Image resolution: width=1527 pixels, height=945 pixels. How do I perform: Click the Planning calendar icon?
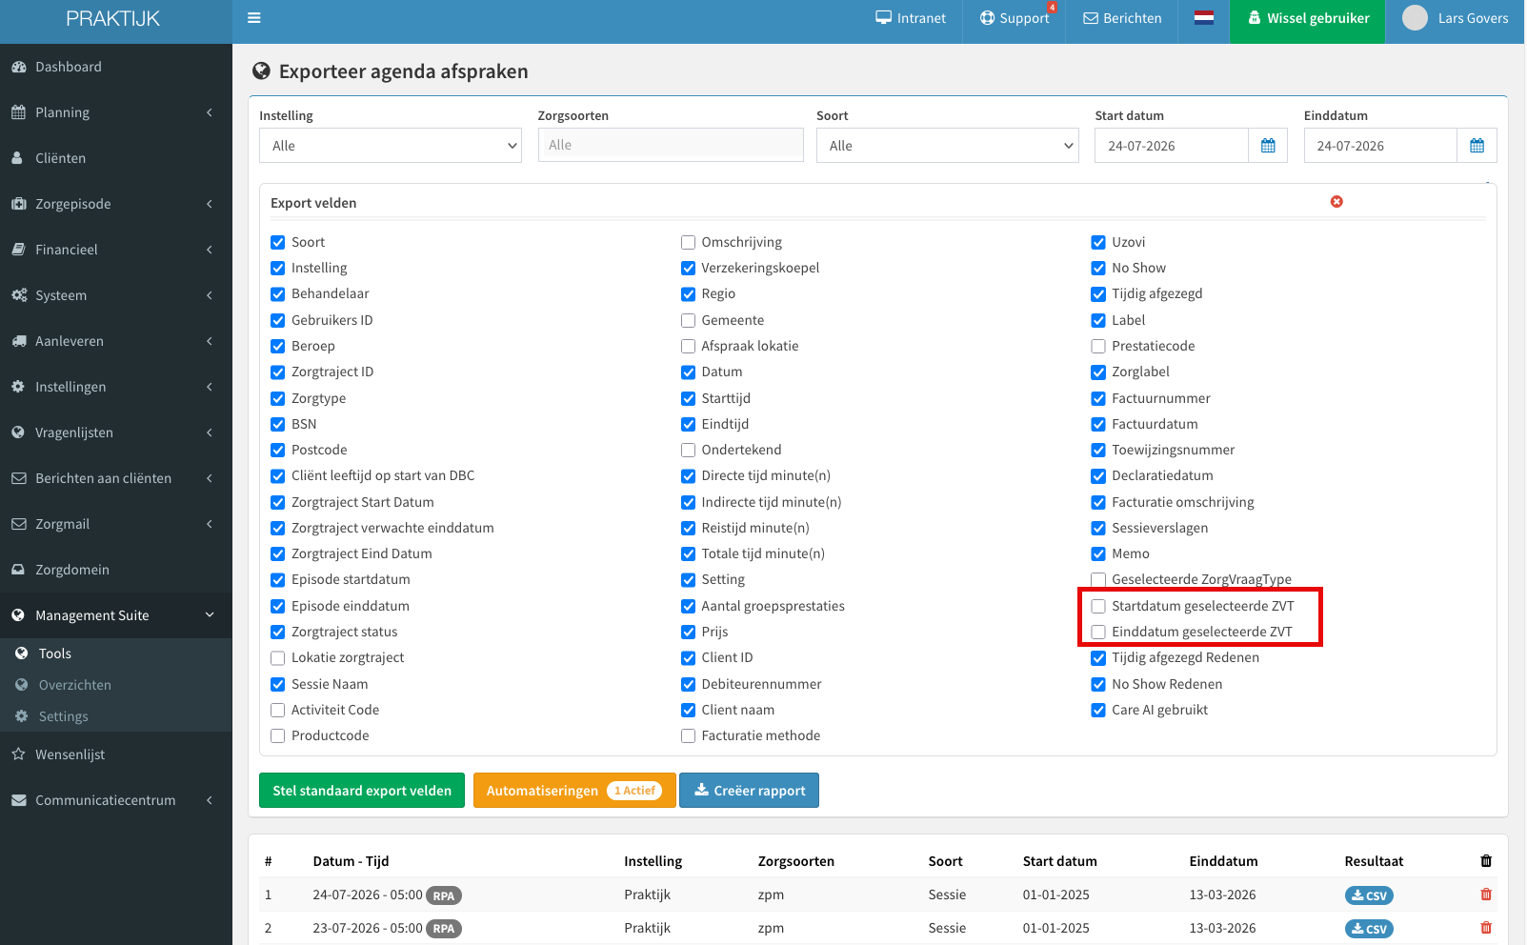(x=18, y=112)
